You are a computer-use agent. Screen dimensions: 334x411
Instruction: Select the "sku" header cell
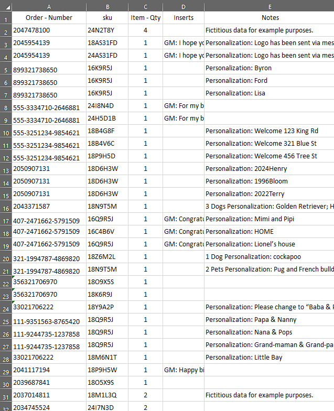[107, 18]
